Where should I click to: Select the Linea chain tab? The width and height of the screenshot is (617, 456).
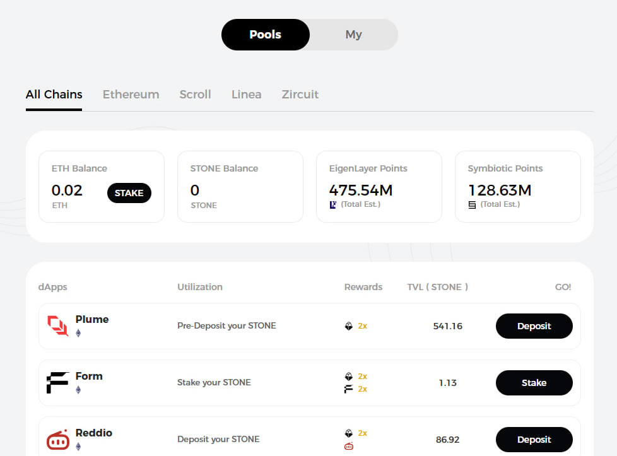click(x=246, y=95)
